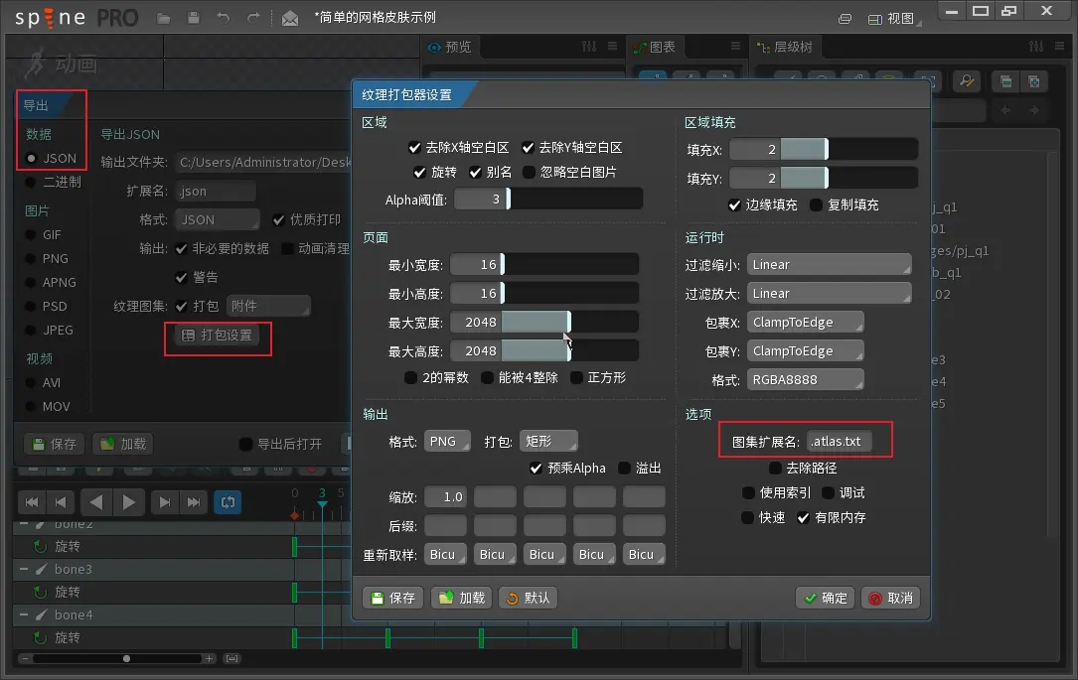Screen dimensions: 1078x680
Task: Open the RGBA8888 format dropdown
Action: point(805,380)
